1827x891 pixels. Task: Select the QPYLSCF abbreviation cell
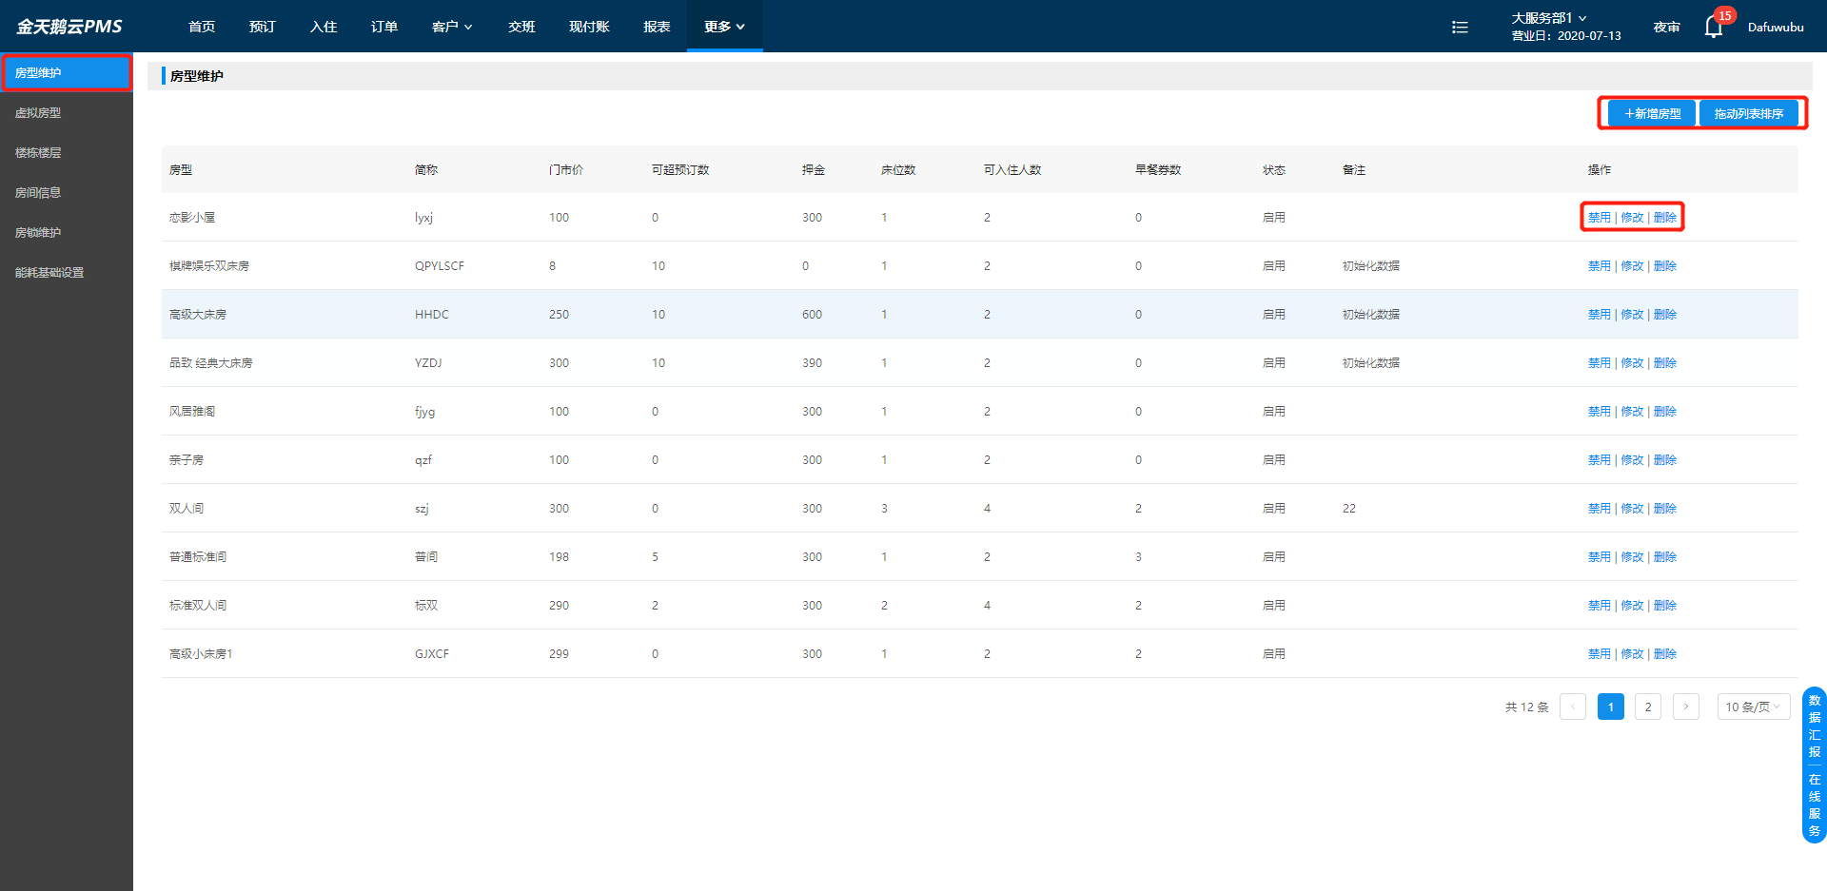pos(440,266)
